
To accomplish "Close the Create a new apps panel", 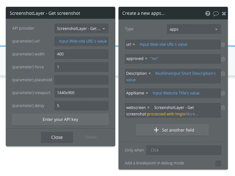I will tap(224, 14).
